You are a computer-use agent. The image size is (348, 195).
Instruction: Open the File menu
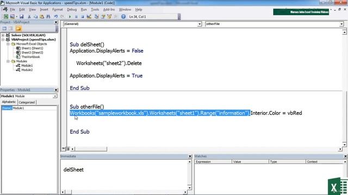click(x=13, y=10)
